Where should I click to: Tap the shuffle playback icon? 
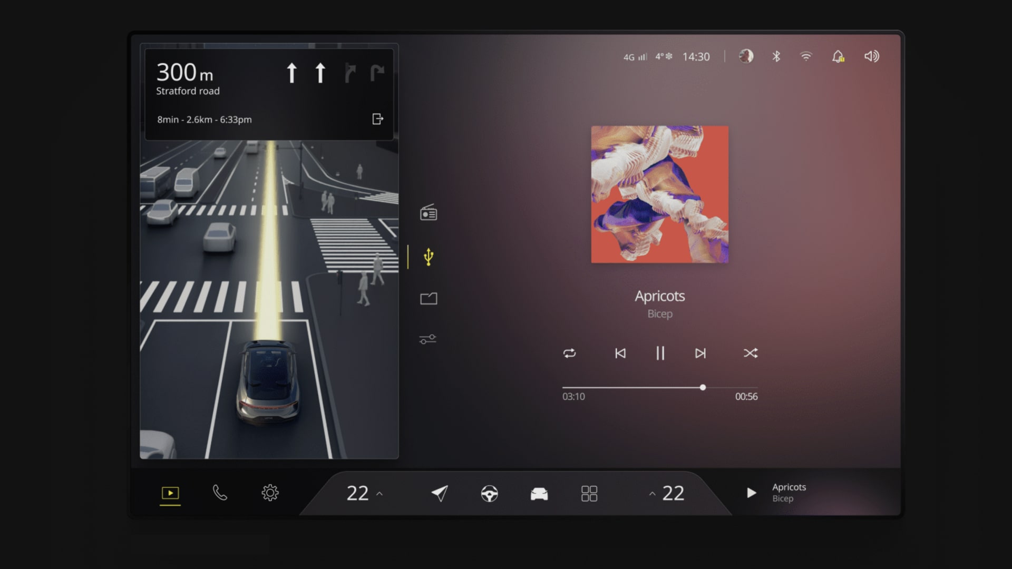(750, 353)
